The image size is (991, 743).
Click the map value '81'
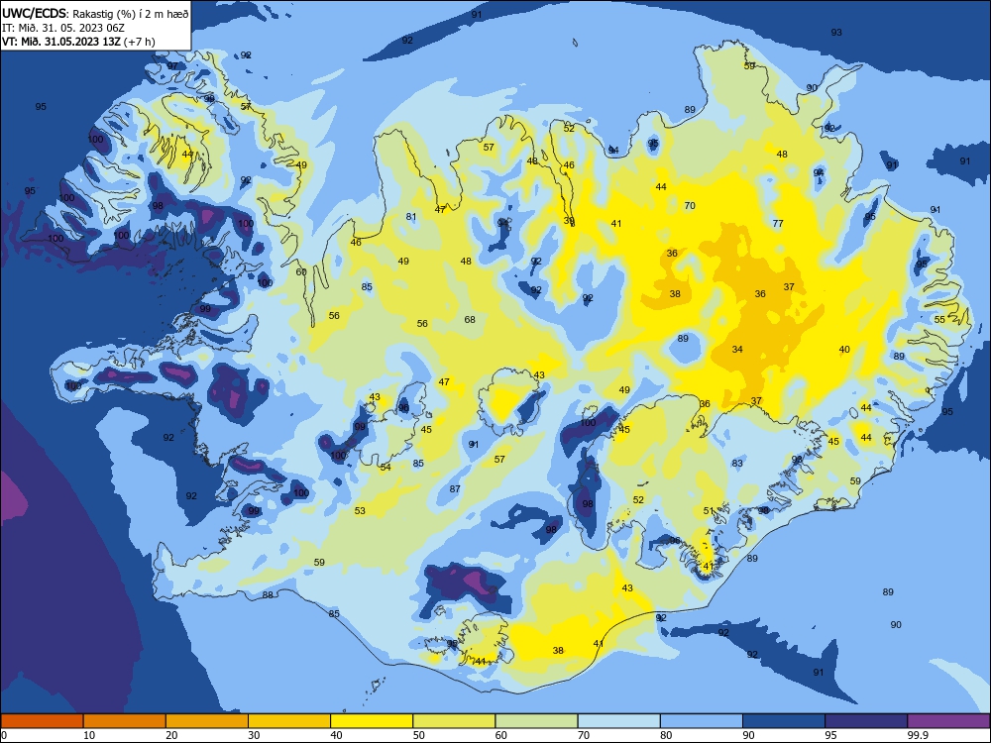[x=411, y=217]
